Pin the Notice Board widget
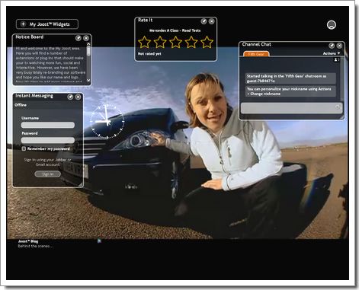The height and width of the screenshot is (290, 359). click(79, 38)
